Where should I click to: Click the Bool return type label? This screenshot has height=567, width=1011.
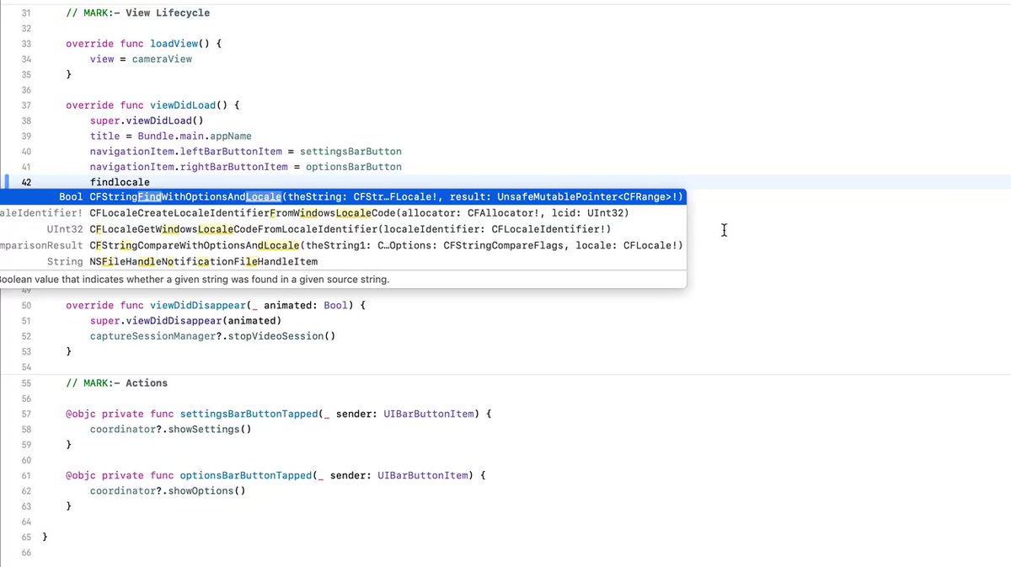(x=71, y=197)
